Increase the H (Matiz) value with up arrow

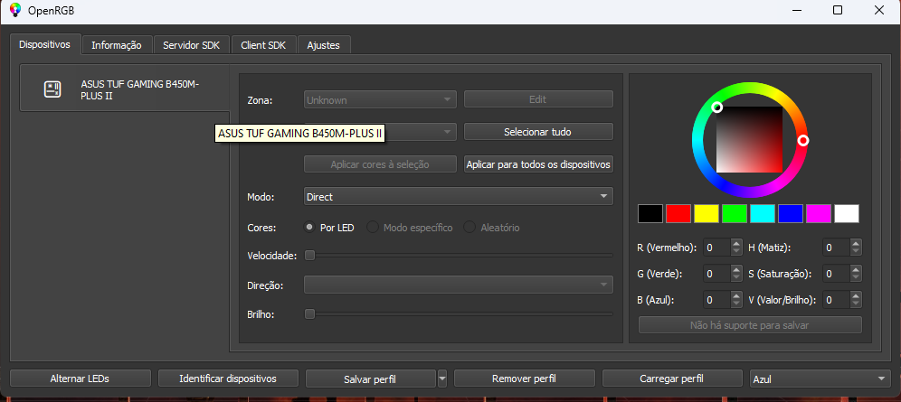(x=856, y=244)
